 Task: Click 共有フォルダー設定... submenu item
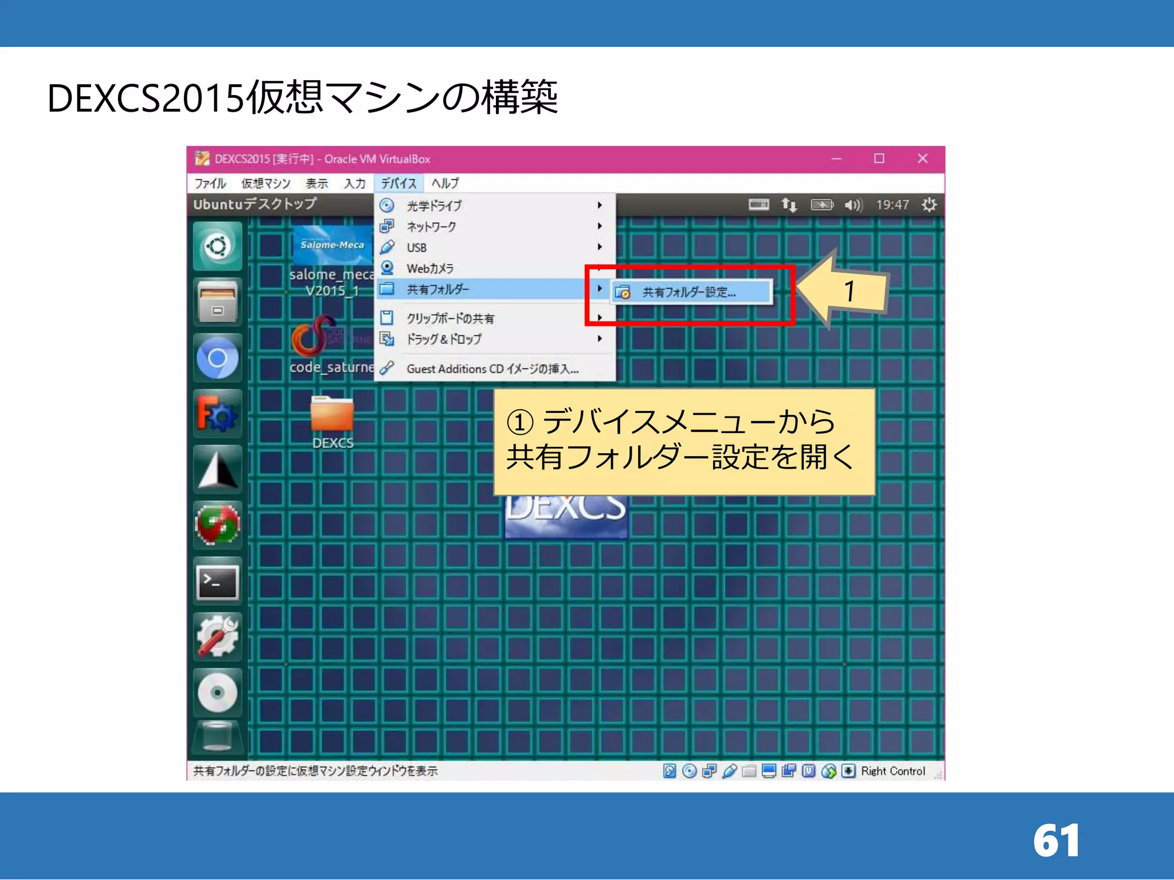click(x=691, y=292)
